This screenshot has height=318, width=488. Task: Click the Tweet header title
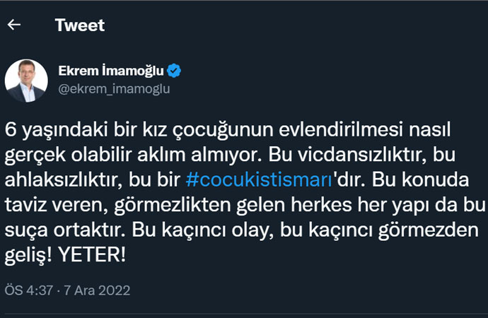point(79,25)
